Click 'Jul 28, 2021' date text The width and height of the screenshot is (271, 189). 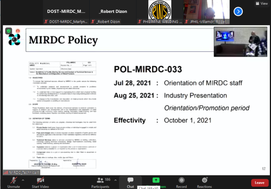[x=132, y=83]
